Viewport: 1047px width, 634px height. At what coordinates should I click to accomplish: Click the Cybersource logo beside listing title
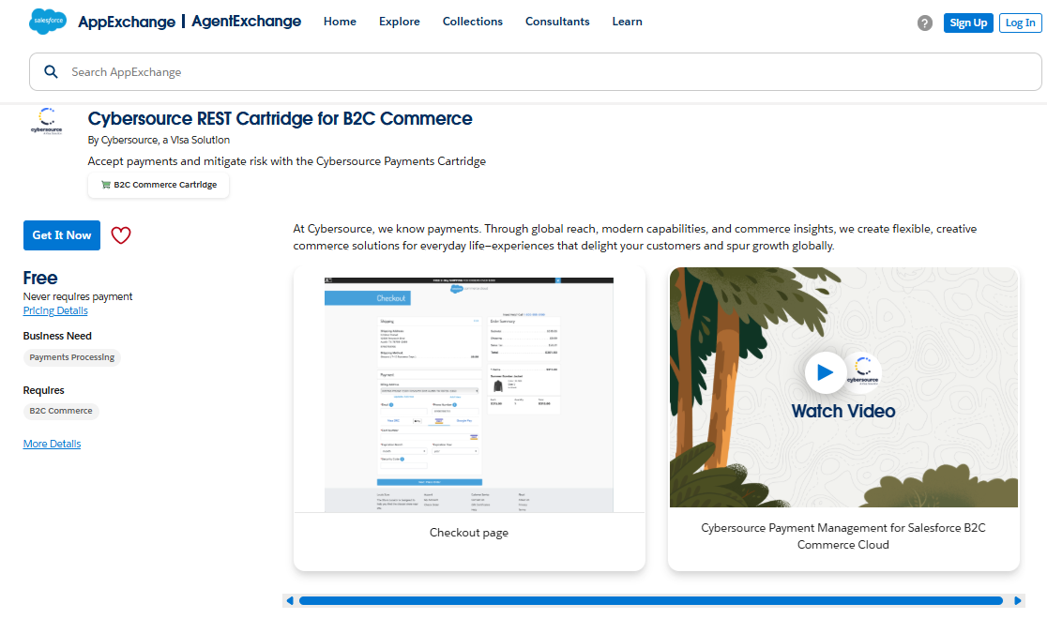47,122
